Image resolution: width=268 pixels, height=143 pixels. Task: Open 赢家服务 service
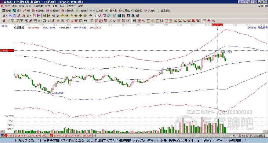point(164,10)
